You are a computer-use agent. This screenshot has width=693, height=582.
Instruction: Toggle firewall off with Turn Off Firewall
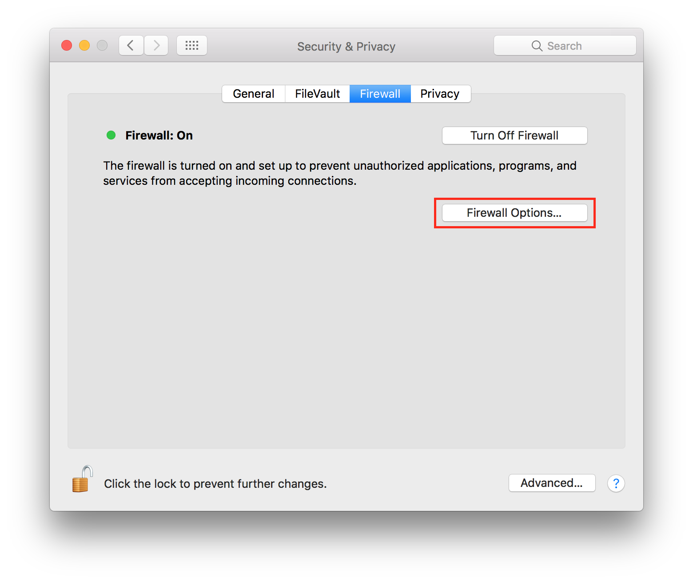(x=514, y=136)
